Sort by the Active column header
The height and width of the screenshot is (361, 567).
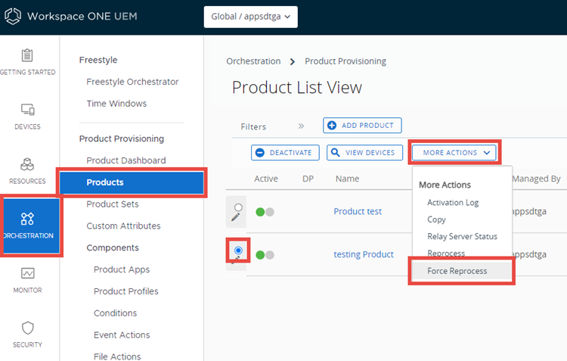pyautogui.click(x=266, y=179)
